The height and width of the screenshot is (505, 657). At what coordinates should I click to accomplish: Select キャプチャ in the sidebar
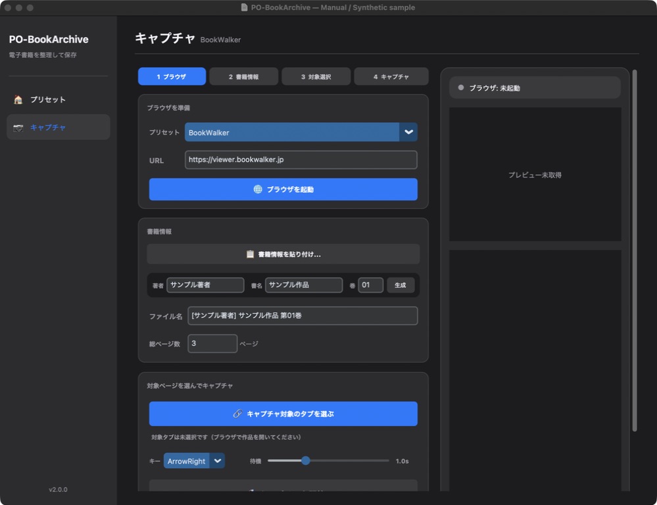[x=59, y=128]
